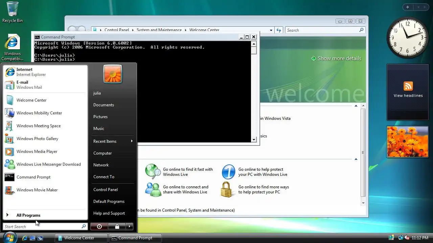This screenshot has width=433, height=243.
Task: Click Go online to help protect PC icon
Action: [228, 172]
